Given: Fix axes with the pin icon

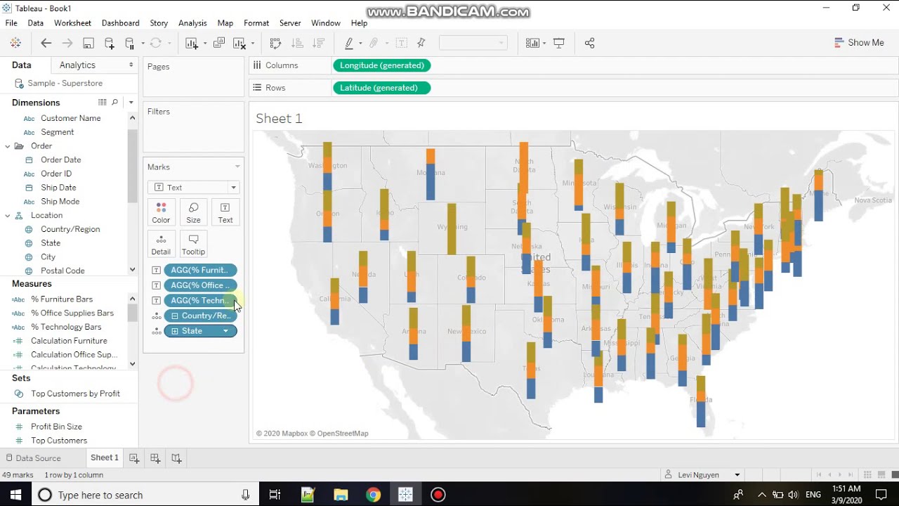Looking at the screenshot, I should coord(421,43).
